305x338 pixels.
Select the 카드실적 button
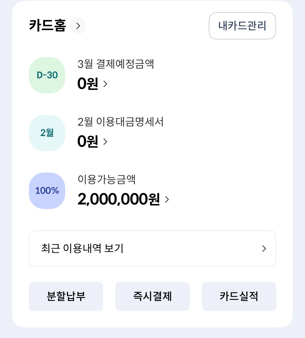tap(239, 296)
